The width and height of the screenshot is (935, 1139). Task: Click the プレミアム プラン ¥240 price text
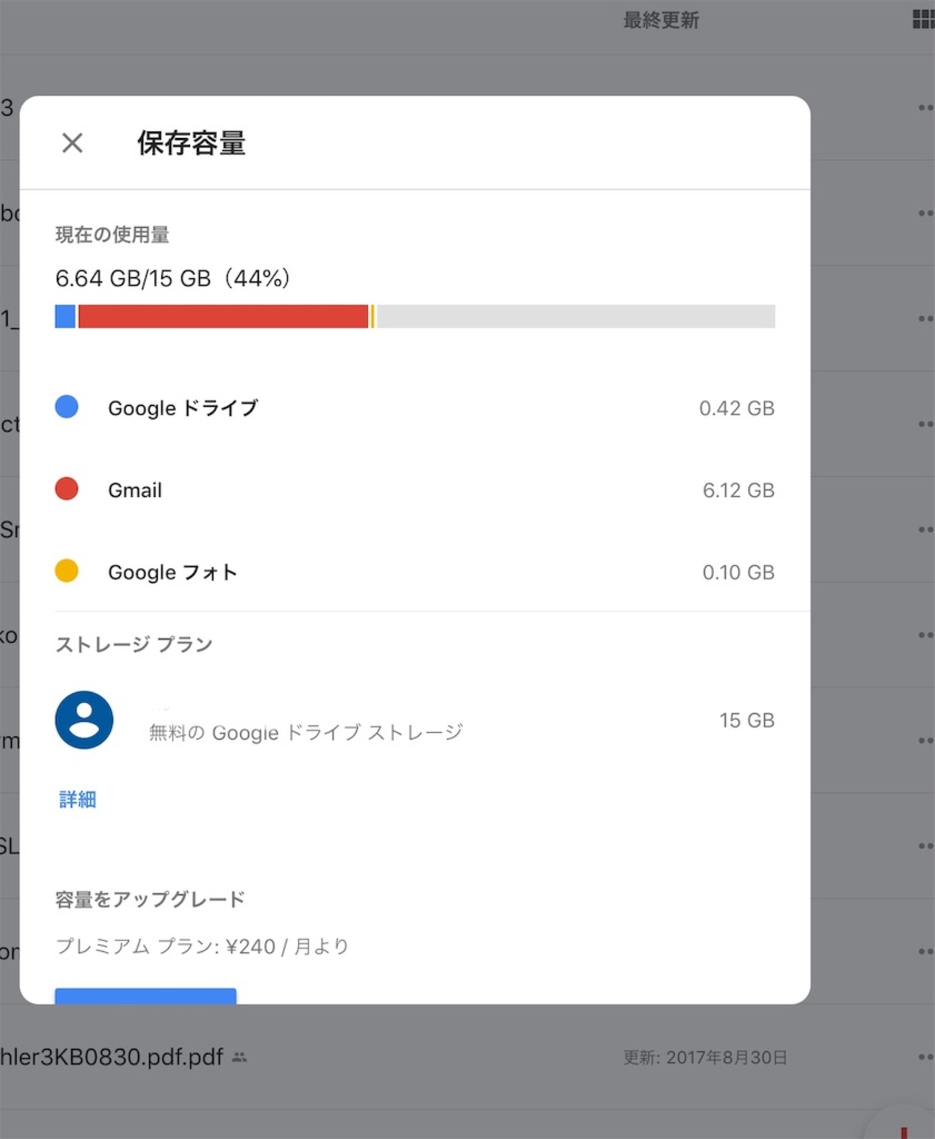pos(202,946)
